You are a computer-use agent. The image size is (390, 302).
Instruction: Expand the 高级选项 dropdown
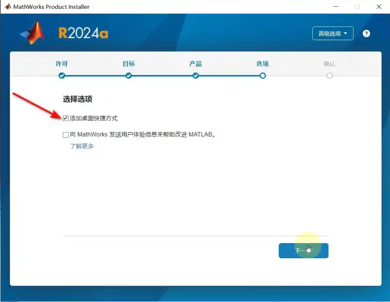[x=332, y=33]
